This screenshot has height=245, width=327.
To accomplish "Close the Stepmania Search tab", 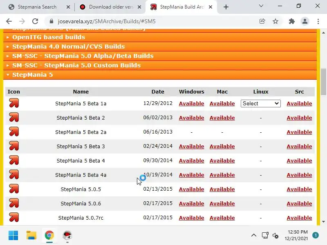I will [x=68, y=7].
